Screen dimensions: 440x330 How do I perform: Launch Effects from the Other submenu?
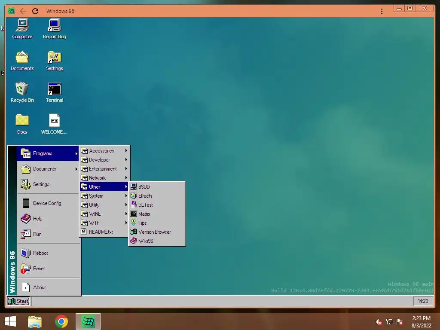(x=157, y=196)
